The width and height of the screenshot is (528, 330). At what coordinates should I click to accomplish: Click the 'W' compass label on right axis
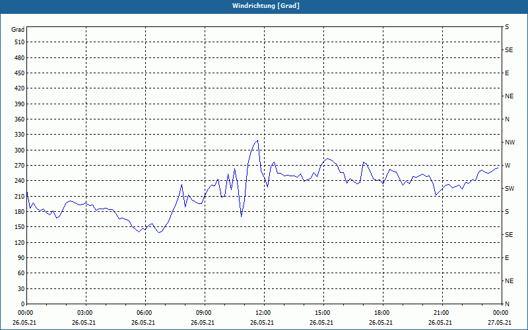click(508, 166)
